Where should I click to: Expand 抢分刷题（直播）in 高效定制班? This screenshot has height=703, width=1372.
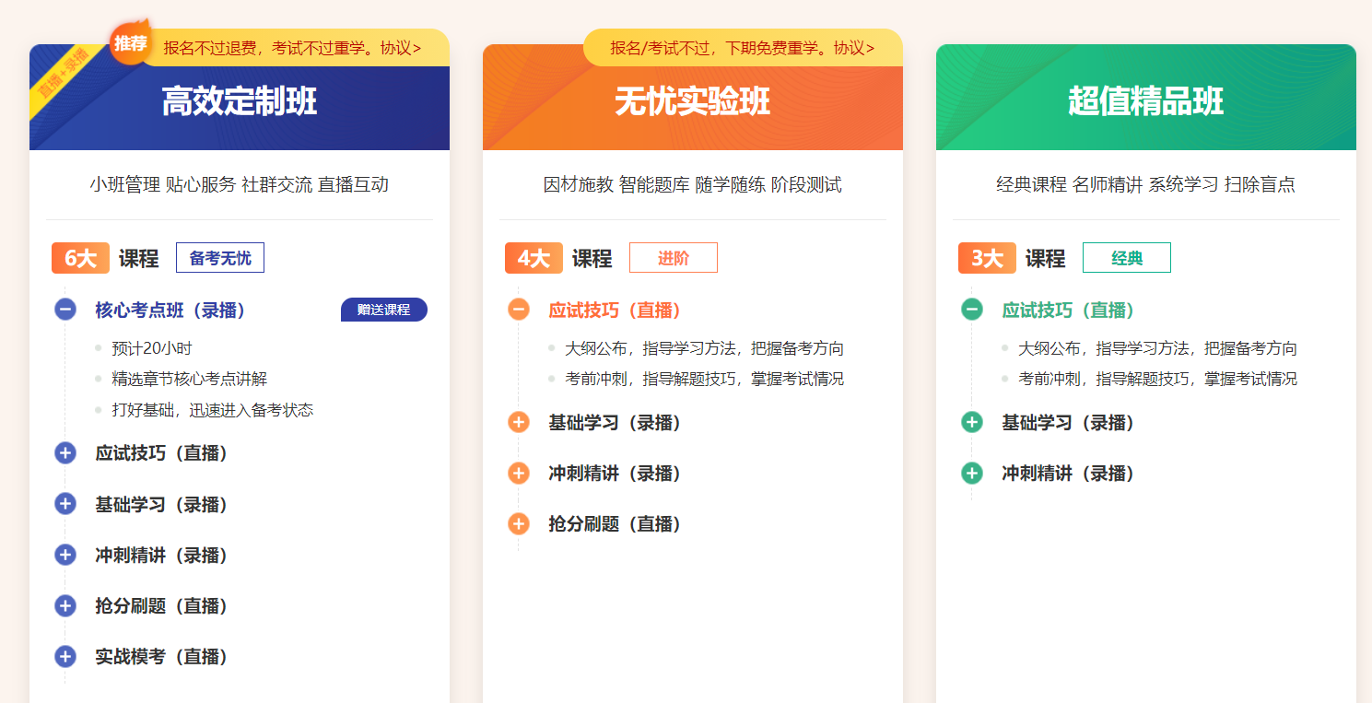(x=64, y=605)
